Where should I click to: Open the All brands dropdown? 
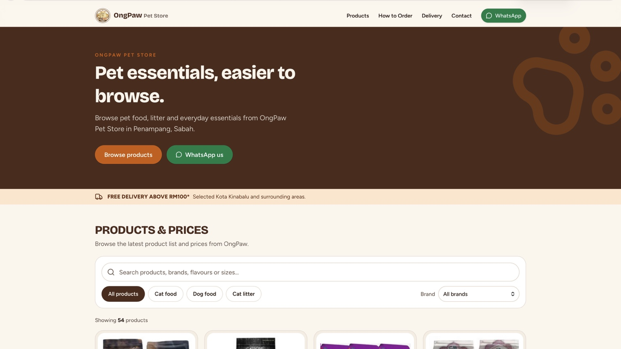point(479,294)
